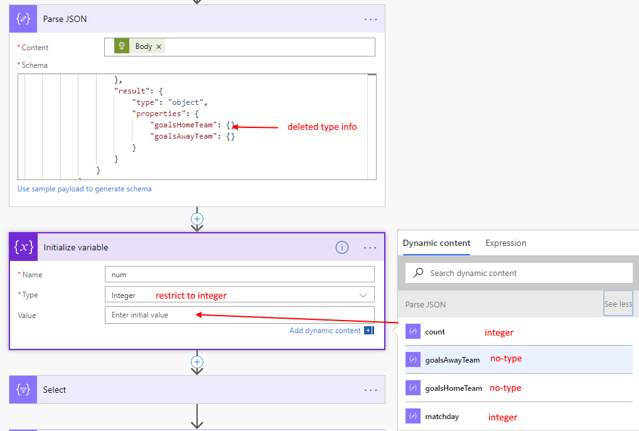Screen dimensions: 639x431
Task: Click the Search dynamic content field
Action: pos(527,273)
